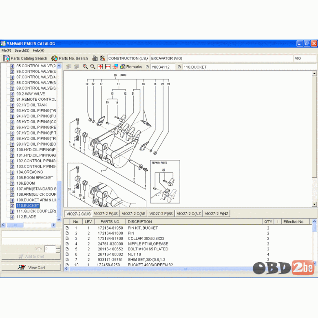Click the second greyed page icon in diagram toolbar
This screenshot has height=318, width=318.
(x=76, y=67)
